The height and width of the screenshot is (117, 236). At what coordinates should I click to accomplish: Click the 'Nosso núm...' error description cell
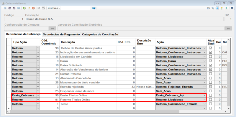pyautogui.click(x=145, y=87)
